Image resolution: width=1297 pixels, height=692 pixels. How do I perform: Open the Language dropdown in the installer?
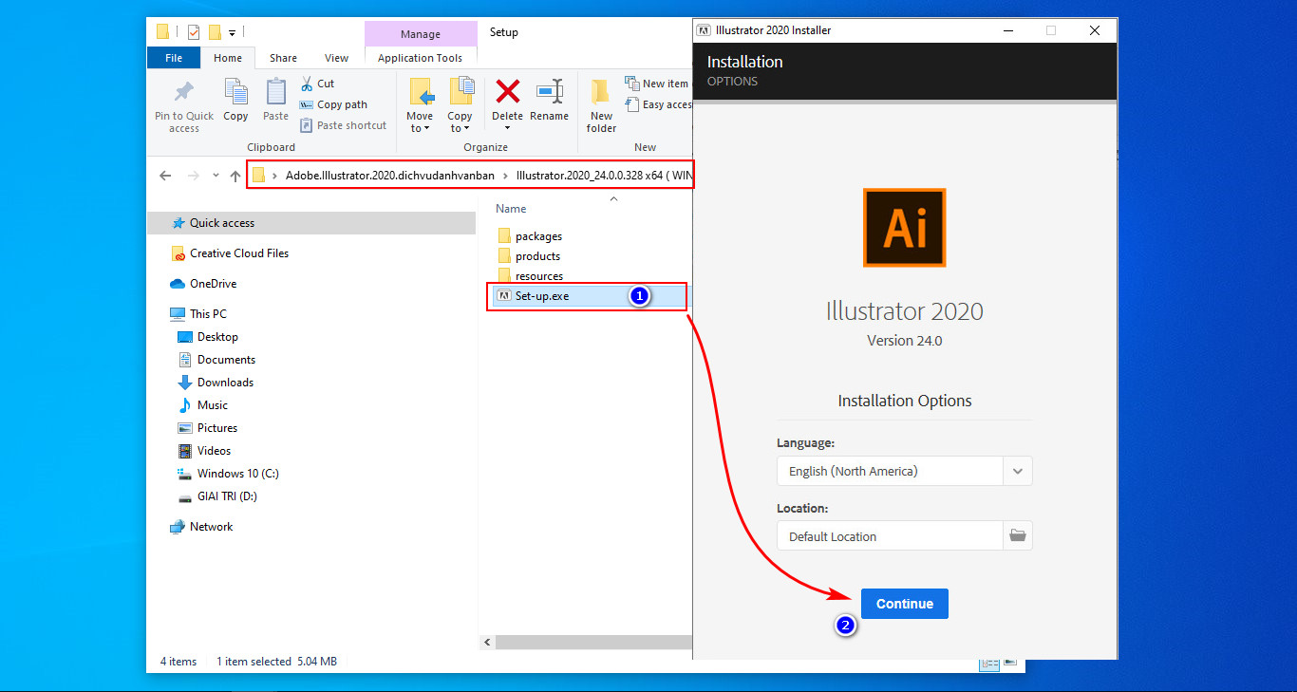(1018, 471)
